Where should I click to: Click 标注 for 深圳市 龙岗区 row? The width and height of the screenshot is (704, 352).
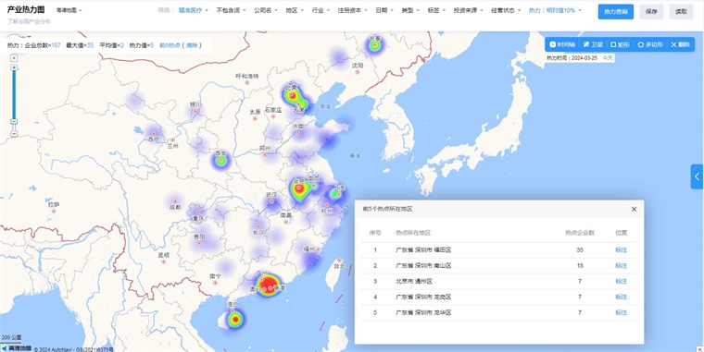pos(621,297)
